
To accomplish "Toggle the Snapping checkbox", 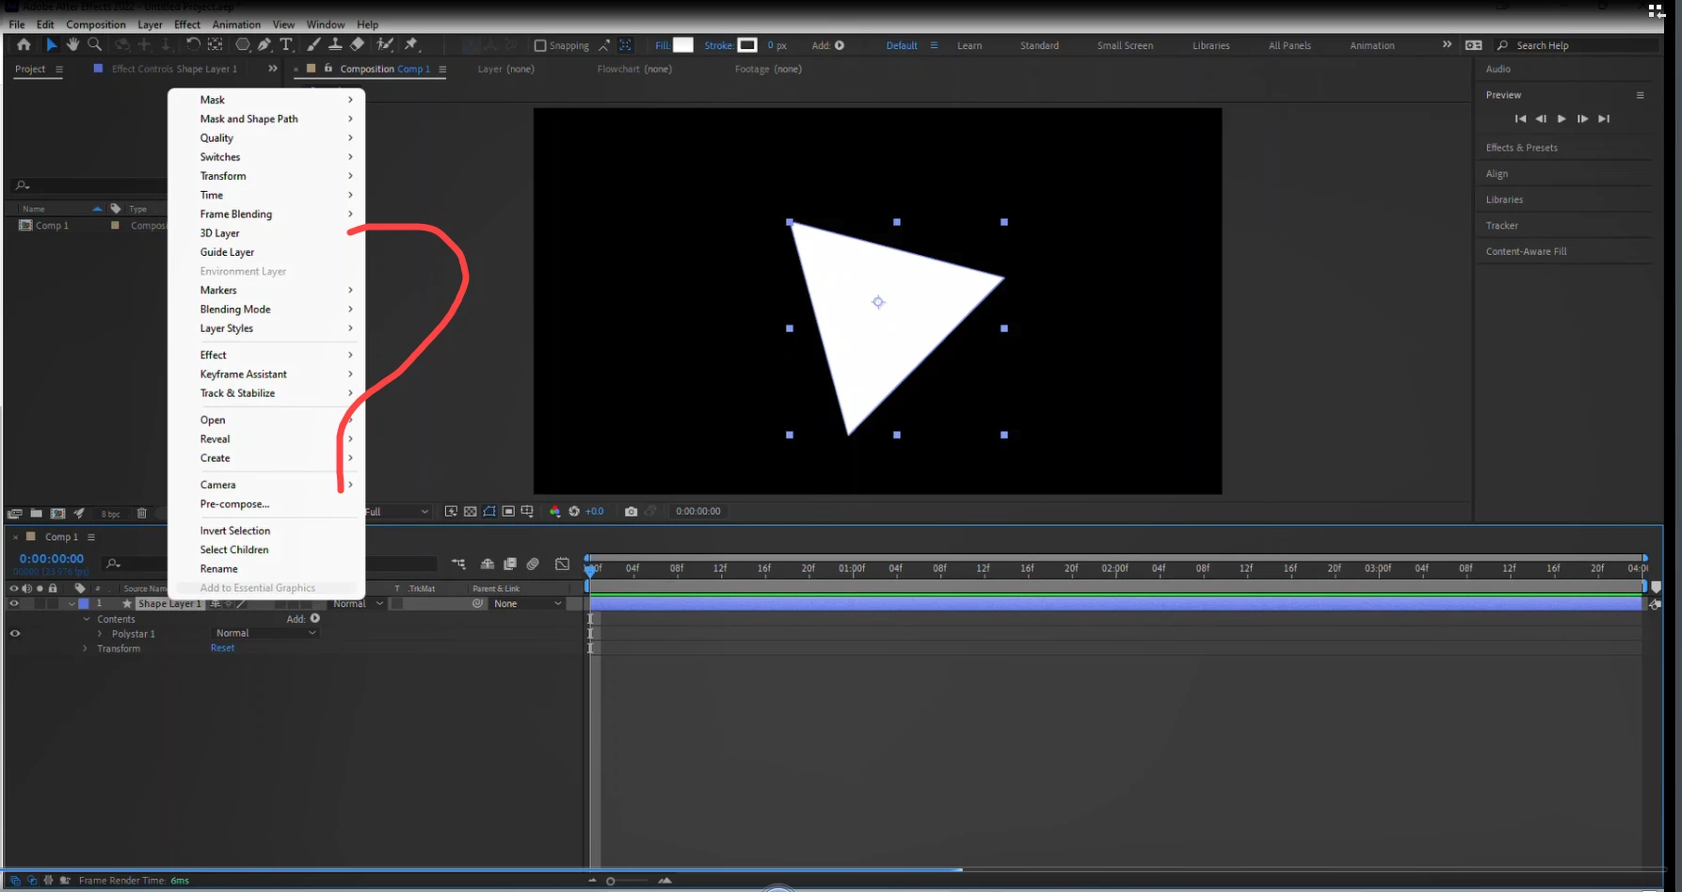I will (x=540, y=45).
